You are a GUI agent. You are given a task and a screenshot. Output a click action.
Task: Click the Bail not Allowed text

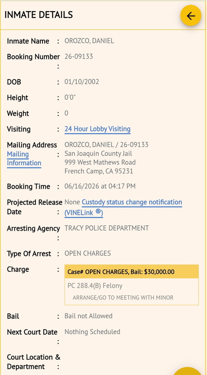pyautogui.click(x=89, y=316)
